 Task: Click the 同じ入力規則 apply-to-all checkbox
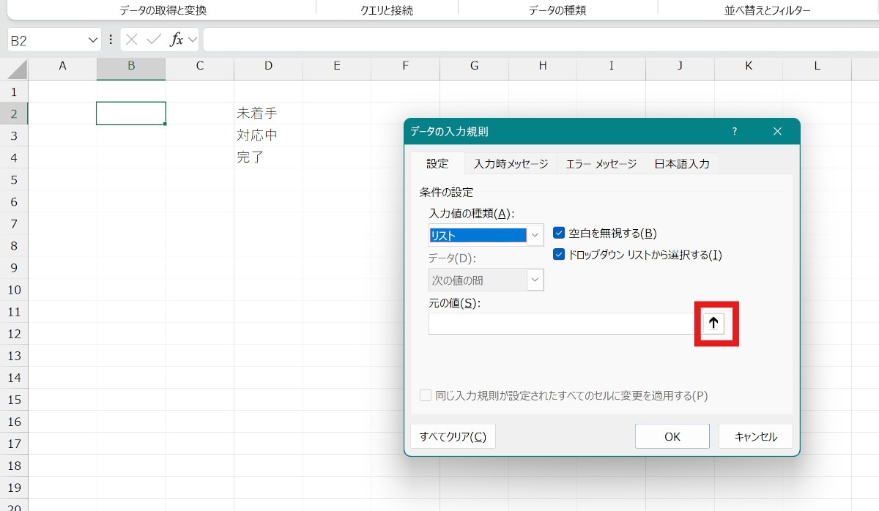[426, 396]
